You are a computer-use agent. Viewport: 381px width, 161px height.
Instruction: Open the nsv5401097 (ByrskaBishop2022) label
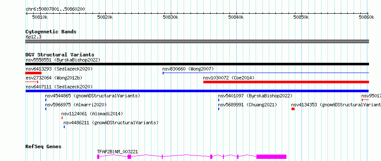255,96
